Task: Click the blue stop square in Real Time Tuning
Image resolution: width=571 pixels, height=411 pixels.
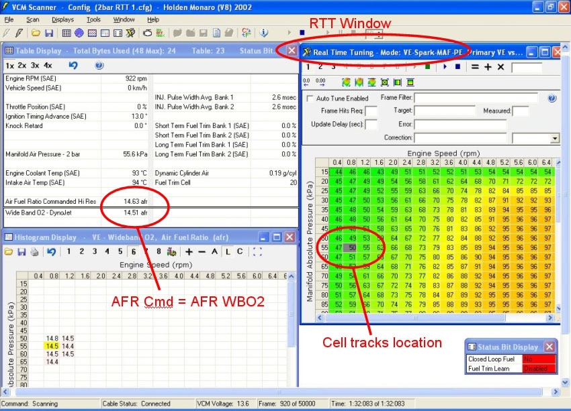Action: [x=457, y=67]
